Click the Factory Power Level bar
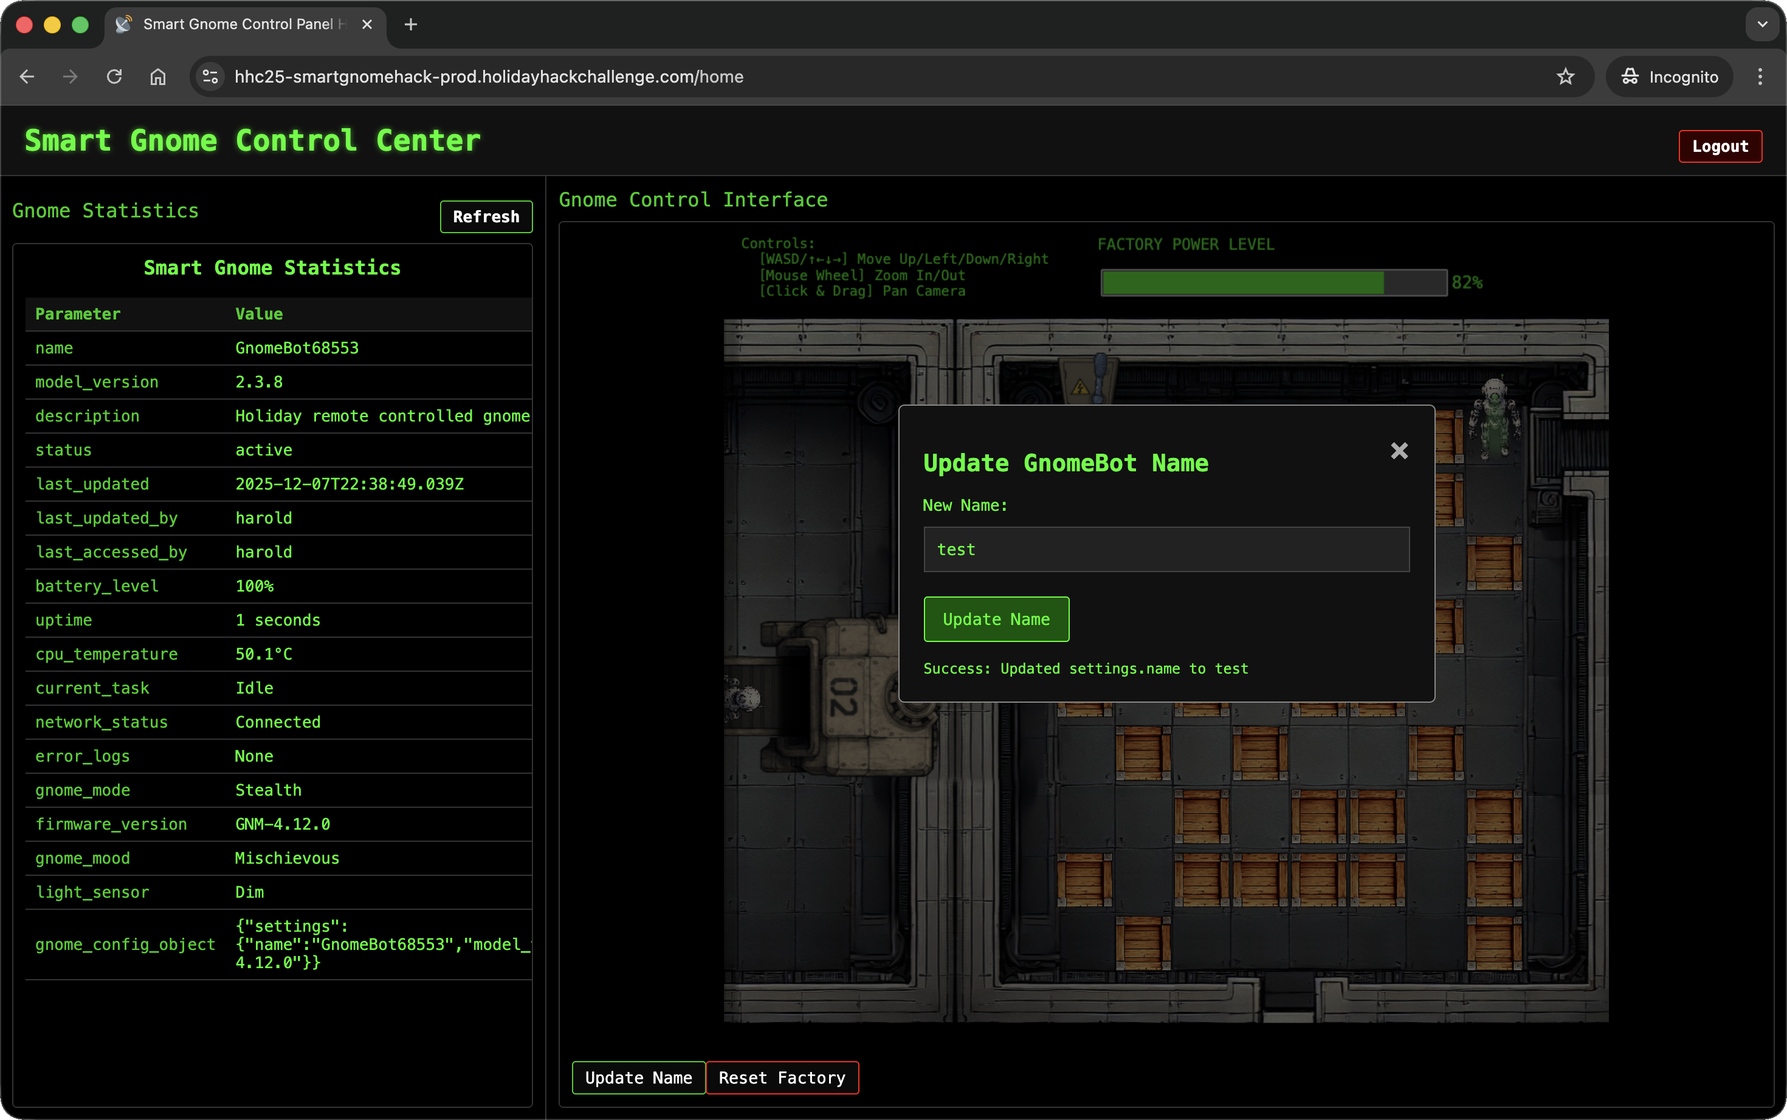Image resolution: width=1787 pixels, height=1120 pixels. coord(1273,283)
